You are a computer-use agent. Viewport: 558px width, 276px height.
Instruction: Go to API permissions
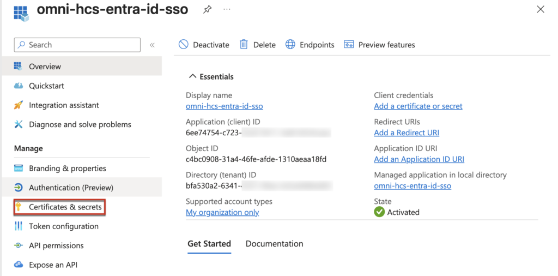click(x=56, y=245)
